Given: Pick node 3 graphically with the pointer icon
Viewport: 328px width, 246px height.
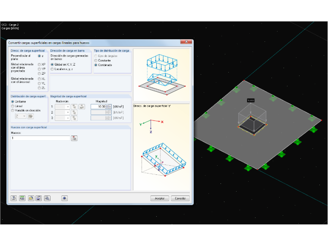Looking at the screenshot, I should pos(74,118).
